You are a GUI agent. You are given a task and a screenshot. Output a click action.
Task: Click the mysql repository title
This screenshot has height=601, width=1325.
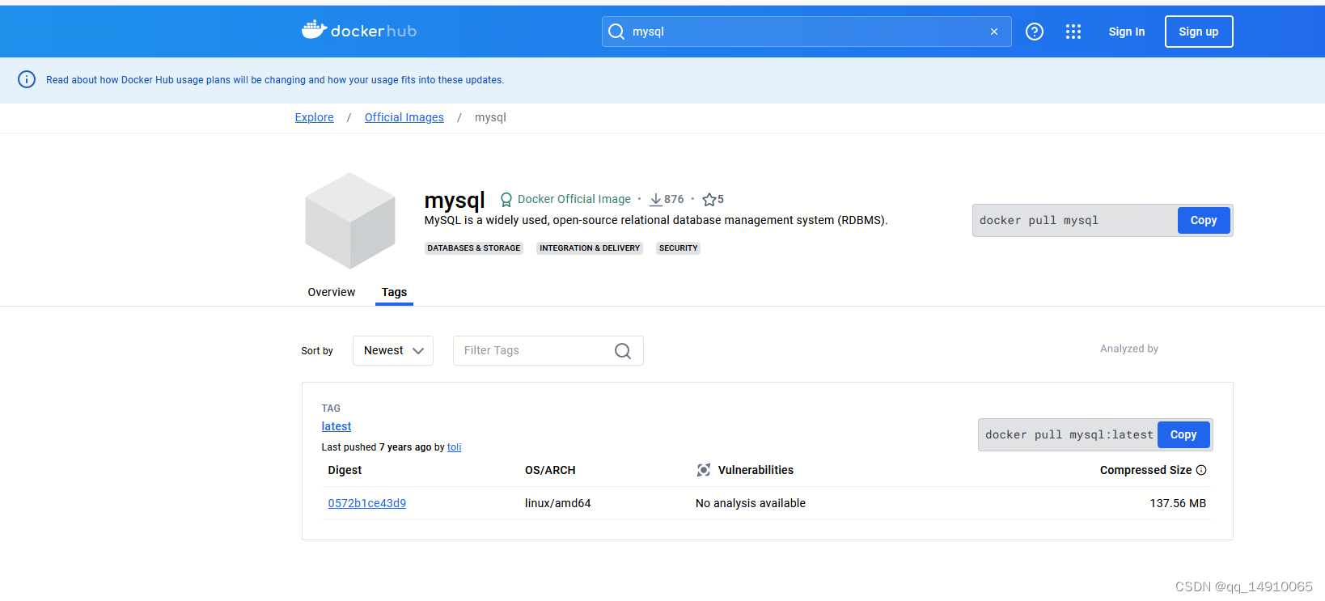click(x=455, y=200)
